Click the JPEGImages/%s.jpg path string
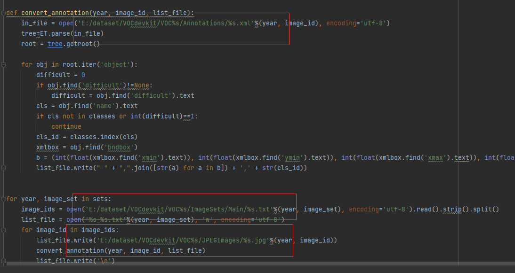Screen dimensions: 515x273 tap(183, 240)
